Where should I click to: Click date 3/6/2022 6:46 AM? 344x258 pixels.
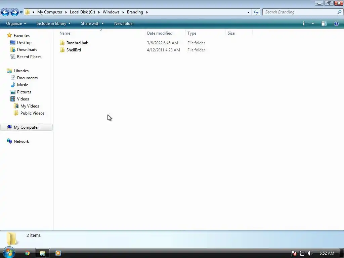(x=162, y=43)
